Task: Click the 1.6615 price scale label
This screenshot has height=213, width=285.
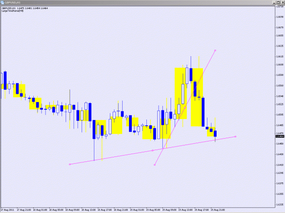Action: (x=280, y=57)
